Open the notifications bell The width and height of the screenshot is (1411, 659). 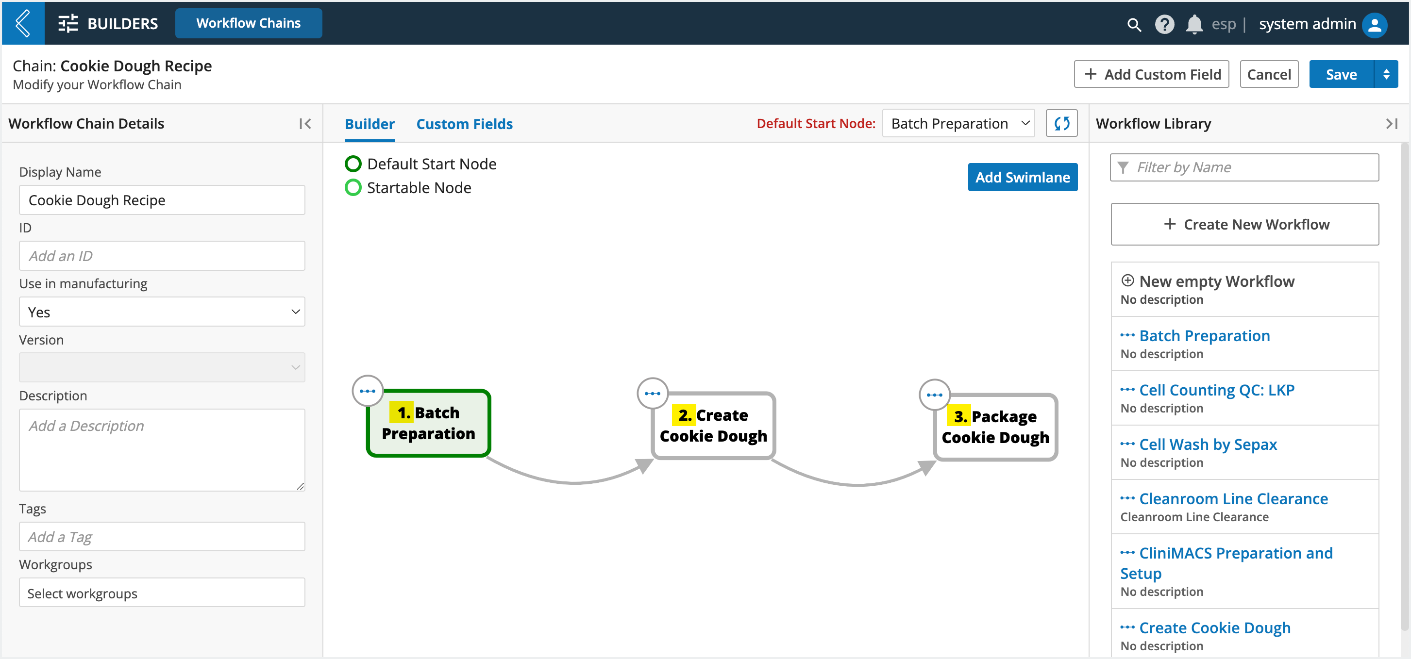coord(1194,25)
